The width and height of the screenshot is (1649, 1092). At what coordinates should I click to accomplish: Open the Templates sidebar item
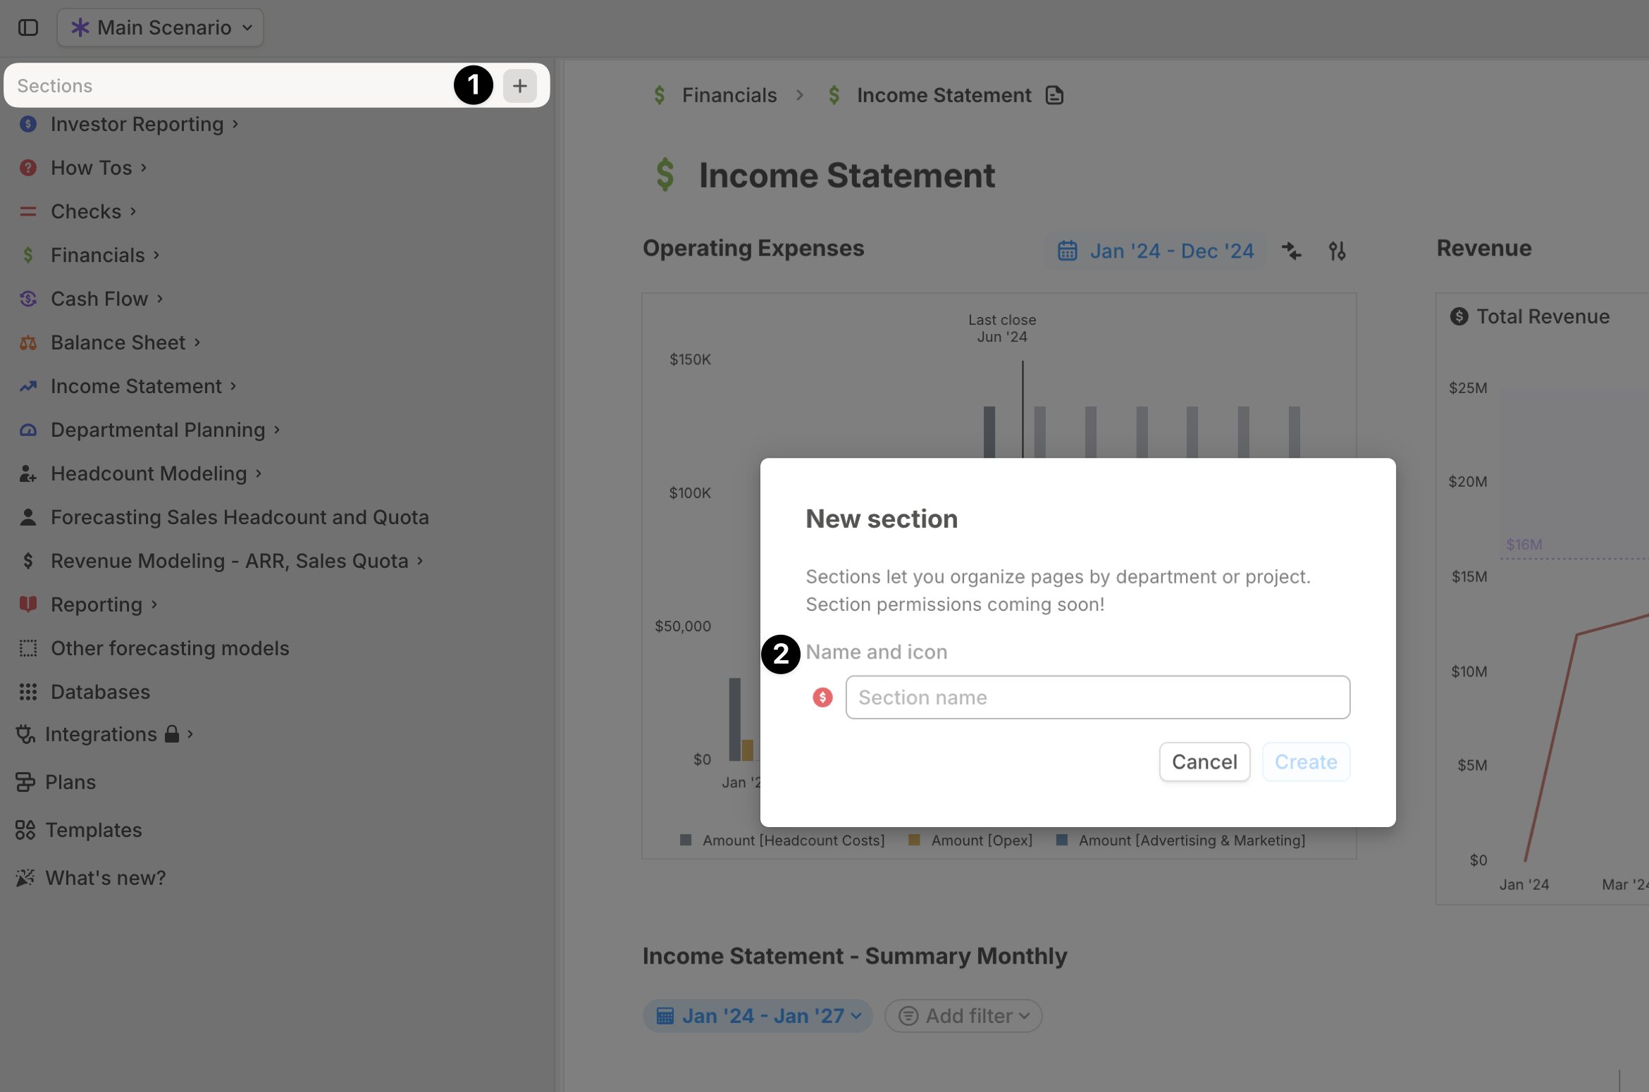(93, 830)
